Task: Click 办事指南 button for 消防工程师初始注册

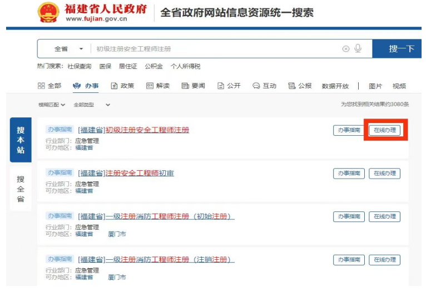Action: pyautogui.click(x=349, y=216)
